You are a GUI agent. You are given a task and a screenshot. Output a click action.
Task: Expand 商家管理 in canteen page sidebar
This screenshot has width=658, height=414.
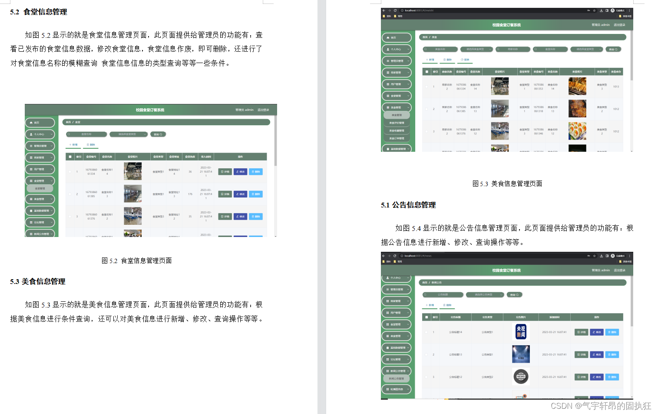pos(40,158)
